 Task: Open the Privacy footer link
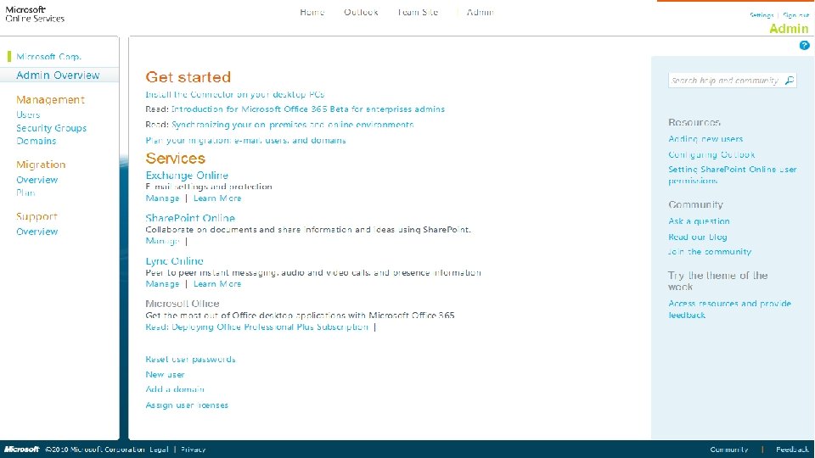pyautogui.click(x=193, y=450)
